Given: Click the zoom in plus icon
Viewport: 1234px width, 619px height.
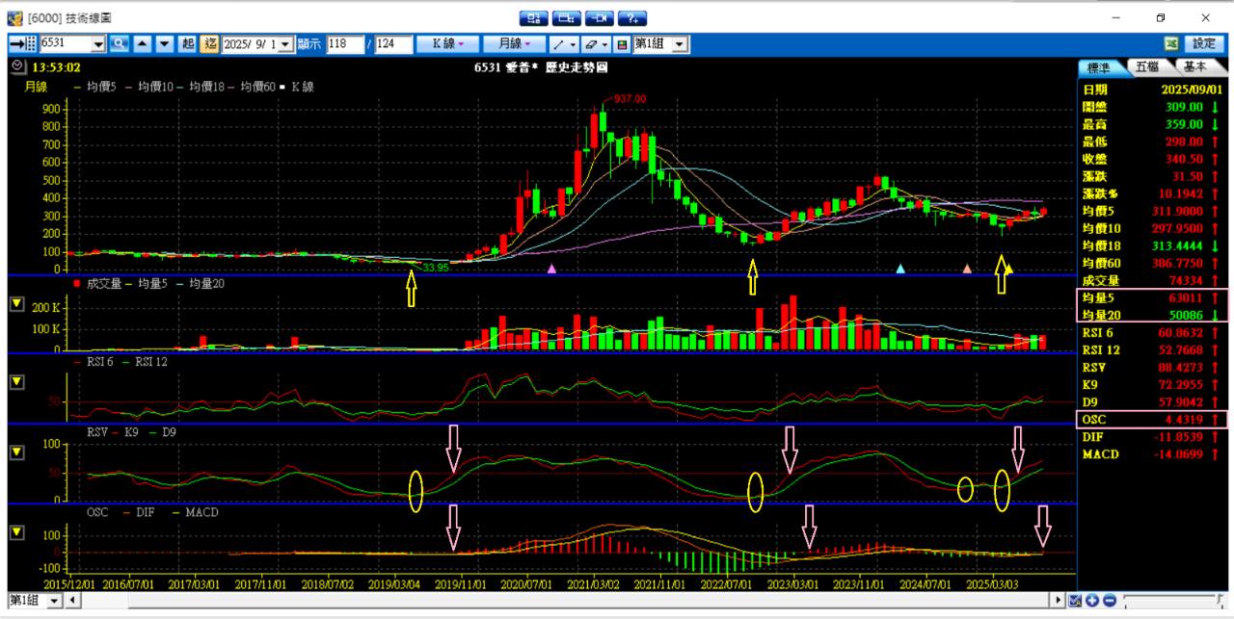Looking at the screenshot, I should tap(1092, 601).
